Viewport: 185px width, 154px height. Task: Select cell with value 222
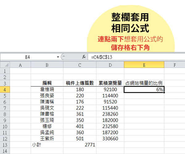80,108
